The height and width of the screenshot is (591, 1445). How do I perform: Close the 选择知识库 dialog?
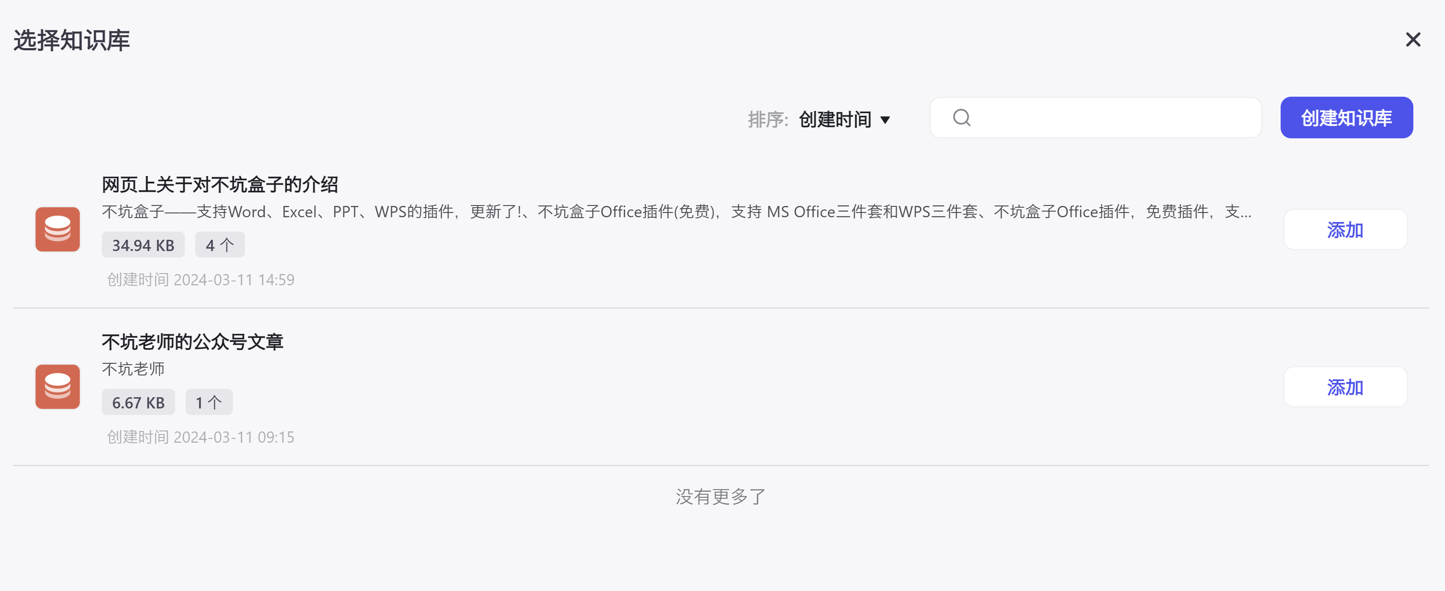point(1413,39)
